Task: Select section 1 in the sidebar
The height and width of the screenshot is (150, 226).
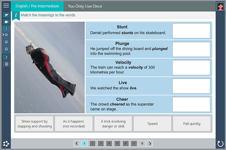Action: 7,29
